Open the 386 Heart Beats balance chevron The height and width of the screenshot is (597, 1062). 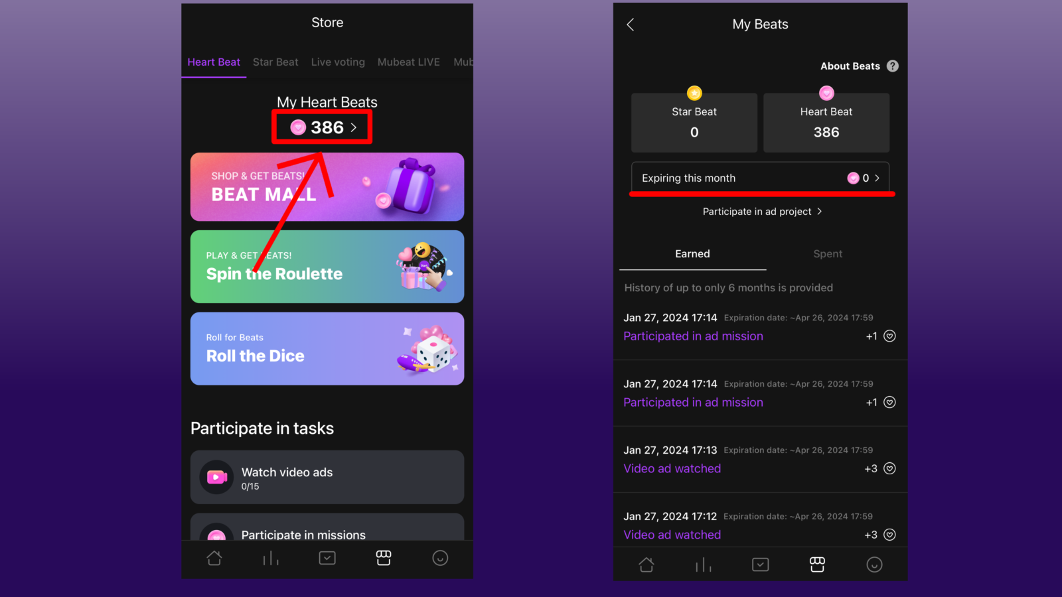[353, 127]
